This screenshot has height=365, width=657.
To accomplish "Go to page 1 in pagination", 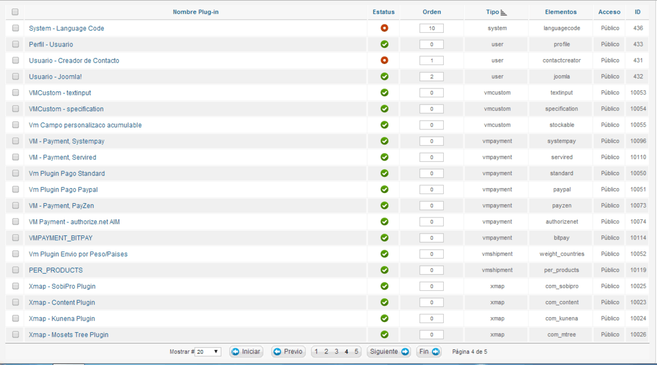I will tap(317, 352).
